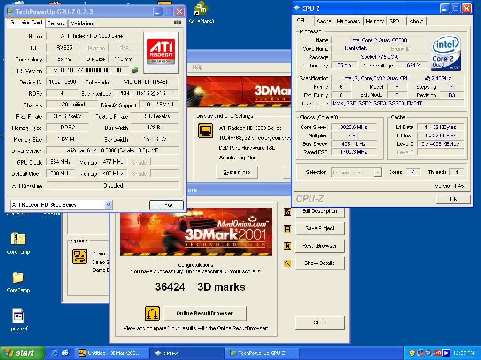Click the Core Voltage 1.624 V value
The width and height of the screenshot is (481, 360).
click(x=411, y=65)
